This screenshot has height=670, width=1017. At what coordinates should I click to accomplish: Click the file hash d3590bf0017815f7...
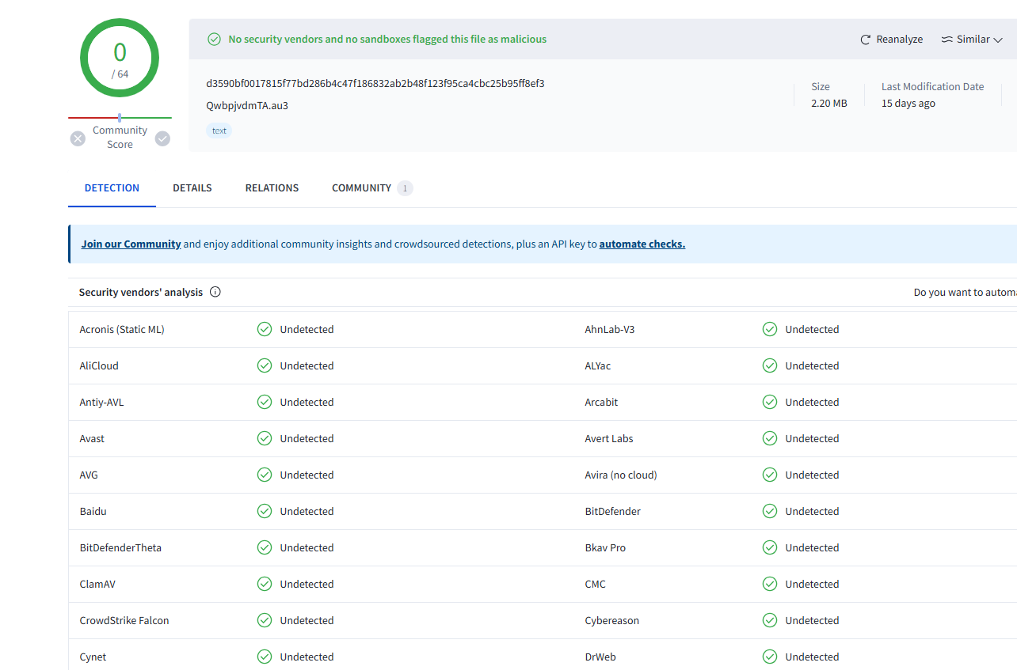375,83
